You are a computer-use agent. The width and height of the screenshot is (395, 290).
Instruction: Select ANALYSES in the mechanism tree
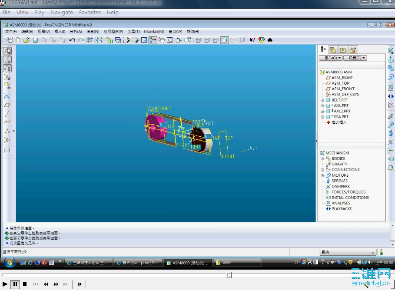point(341,203)
